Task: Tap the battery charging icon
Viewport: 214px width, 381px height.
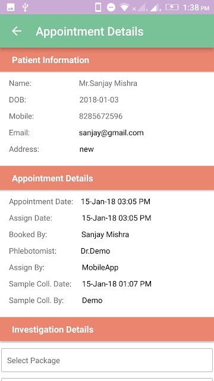Action: click(172, 7)
